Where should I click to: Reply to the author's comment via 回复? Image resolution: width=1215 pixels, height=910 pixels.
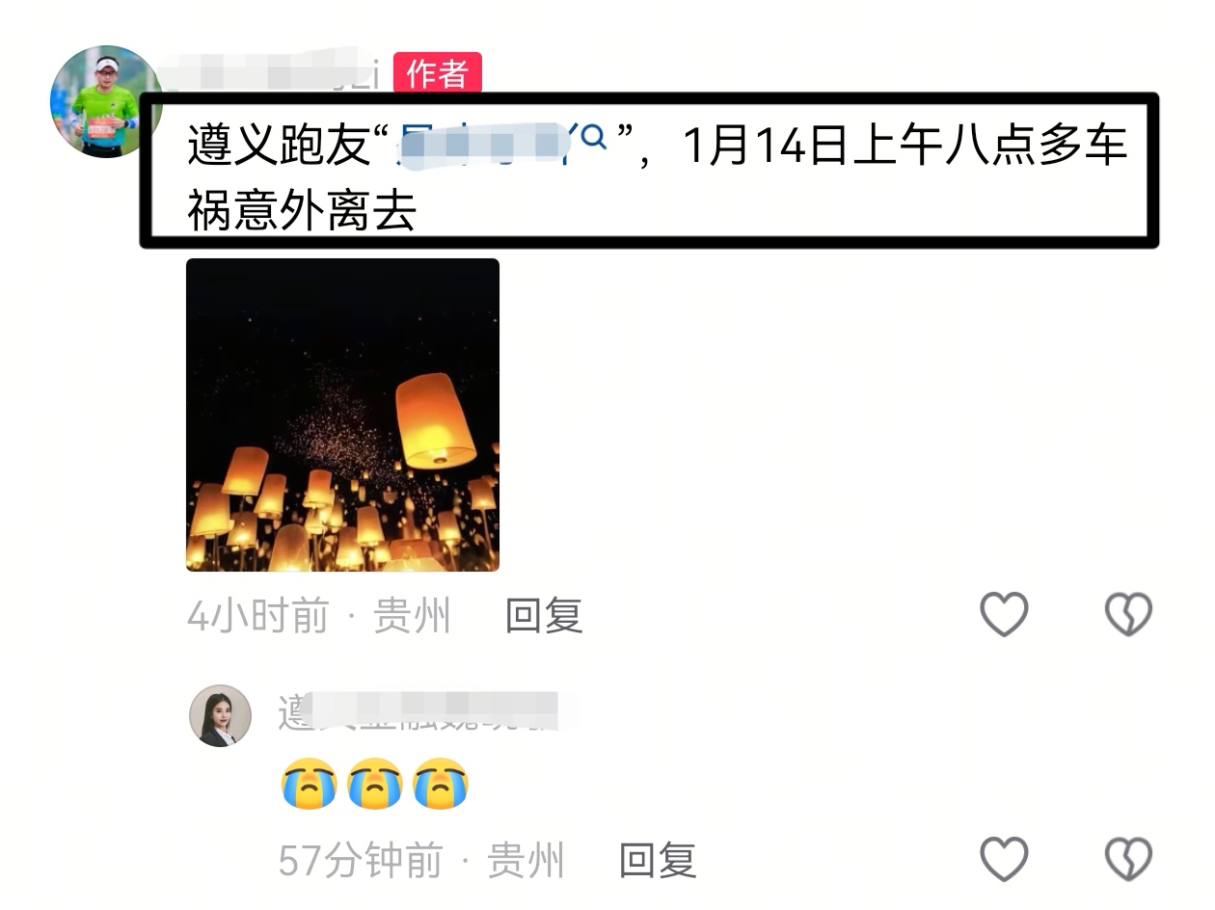click(x=544, y=615)
